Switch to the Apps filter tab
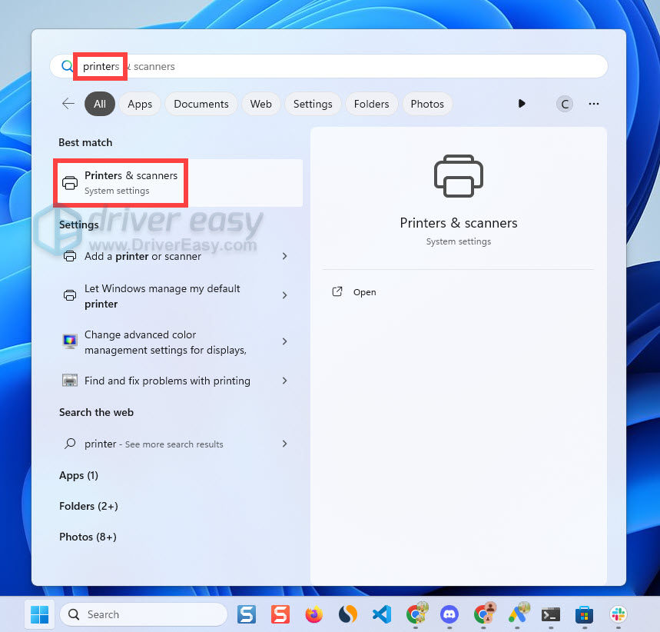Image resolution: width=660 pixels, height=632 pixels. click(140, 104)
